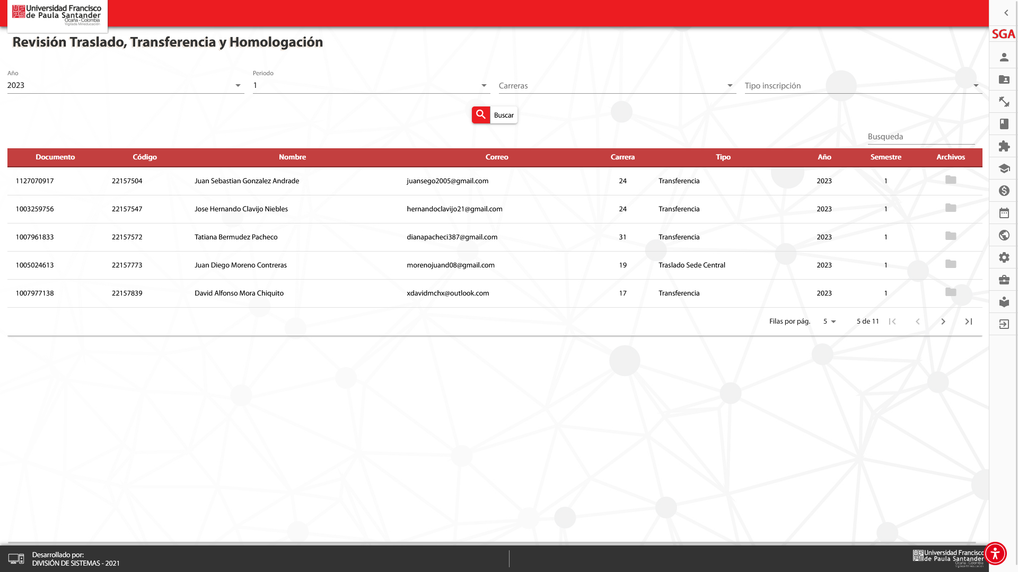The width and height of the screenshot is (1018, 572).
Task: Expand the Año dropdown showing 2023
Action: (126, 85)
